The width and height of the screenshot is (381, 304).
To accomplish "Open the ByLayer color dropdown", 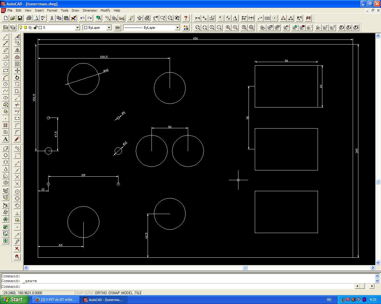I will coord(109,28).
